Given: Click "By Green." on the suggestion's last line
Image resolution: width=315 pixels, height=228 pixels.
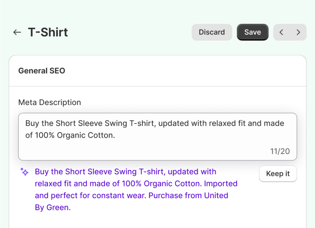Looking at the screenshot, I should point(53,208).
